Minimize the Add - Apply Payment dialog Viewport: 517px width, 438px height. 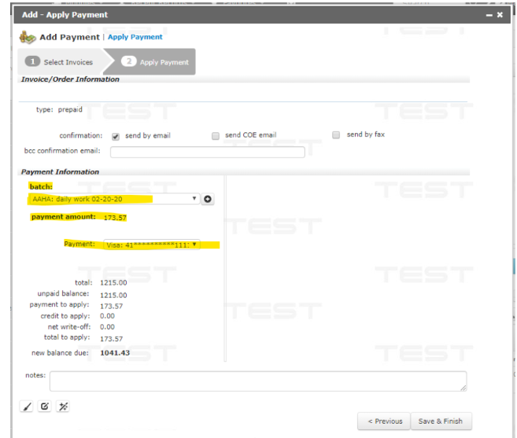coord(489,15)
